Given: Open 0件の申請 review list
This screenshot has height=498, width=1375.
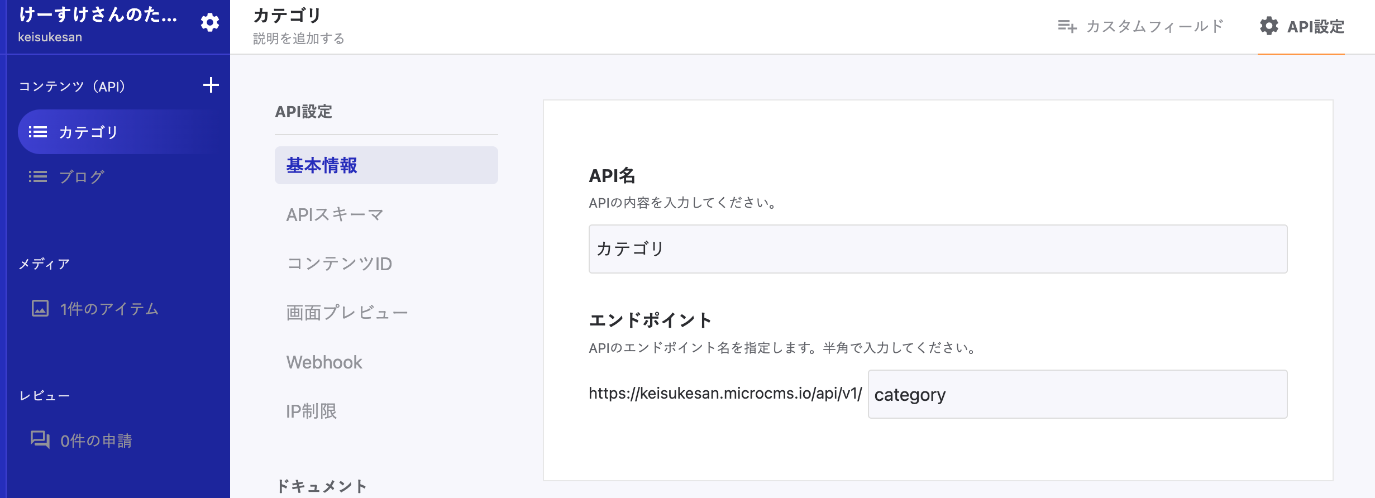Looking at the screenshot, I should click(x=96, y=440).
